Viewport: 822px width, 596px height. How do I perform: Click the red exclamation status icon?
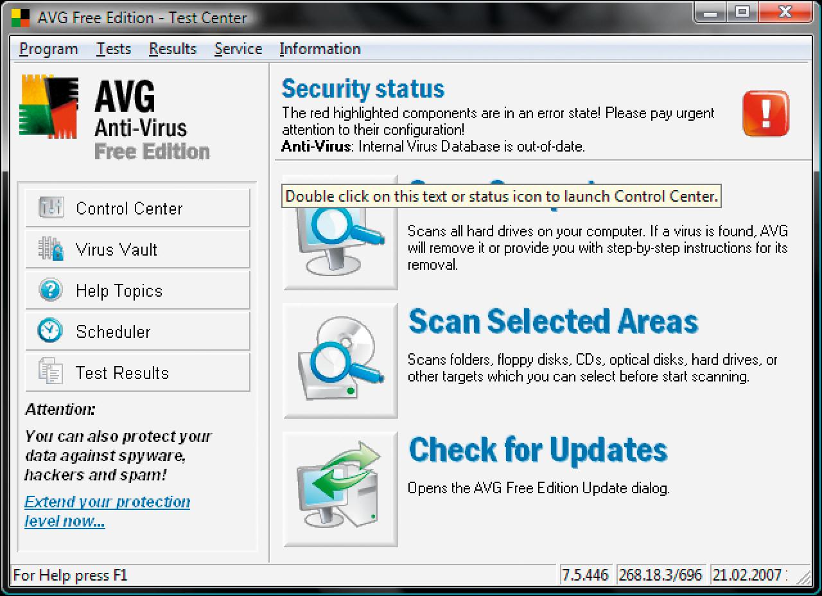[x=765, y=114]
